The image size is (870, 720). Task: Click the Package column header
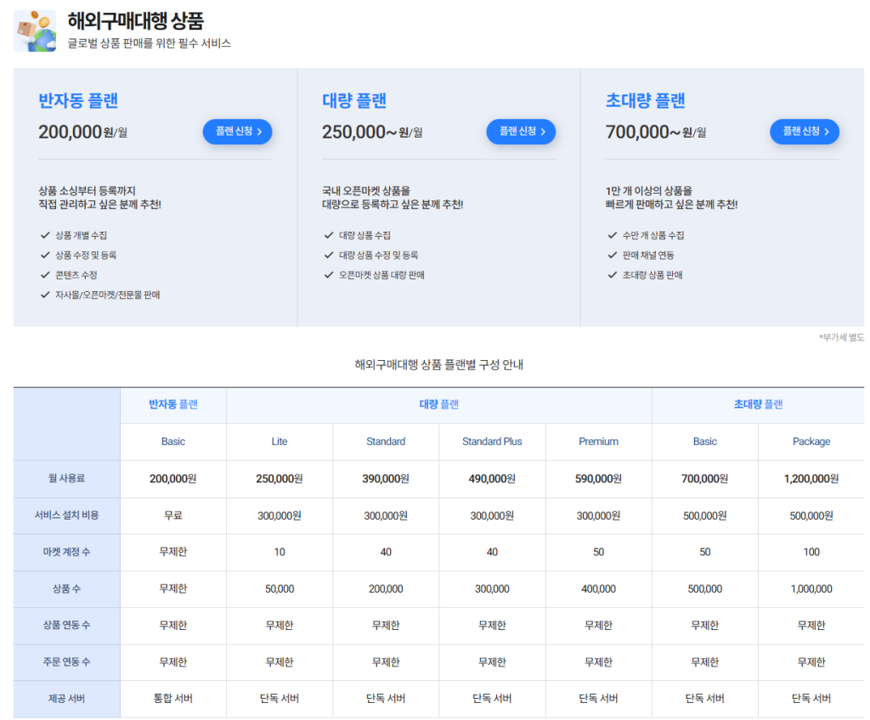tap(811, 442)
